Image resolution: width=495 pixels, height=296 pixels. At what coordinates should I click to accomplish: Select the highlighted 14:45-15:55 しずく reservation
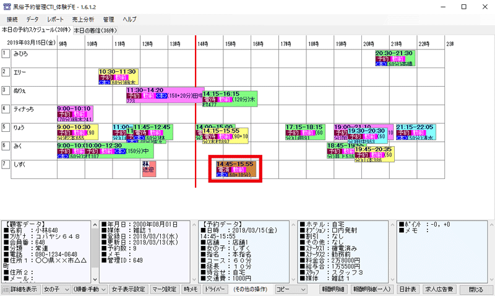coord(235,170)
